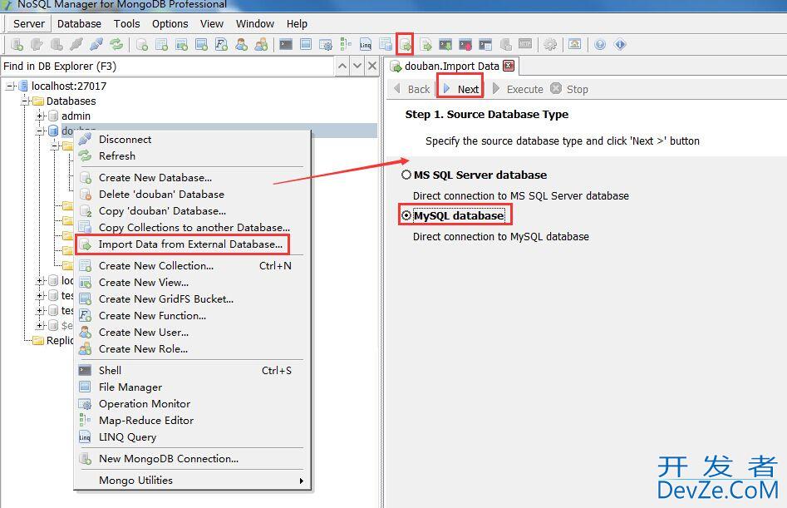Screen dimensions: 787x508
Task: Click the toolbar console icon with red up arrow
Action: (465, 45)
